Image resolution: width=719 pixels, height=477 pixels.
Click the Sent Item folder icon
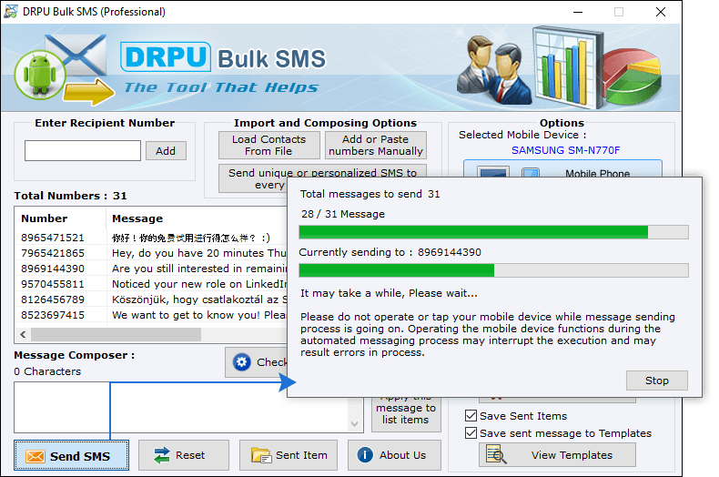(x=261, y=455)
